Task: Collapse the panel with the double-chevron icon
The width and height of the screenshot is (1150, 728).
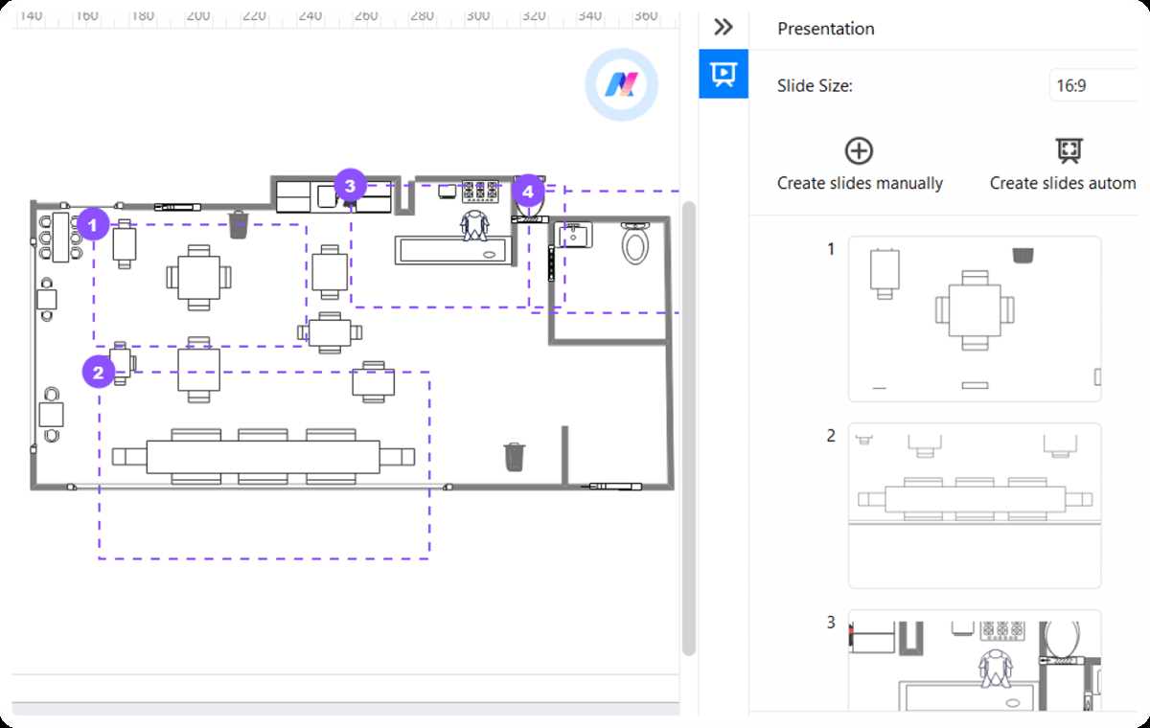Action: point(724,27)
